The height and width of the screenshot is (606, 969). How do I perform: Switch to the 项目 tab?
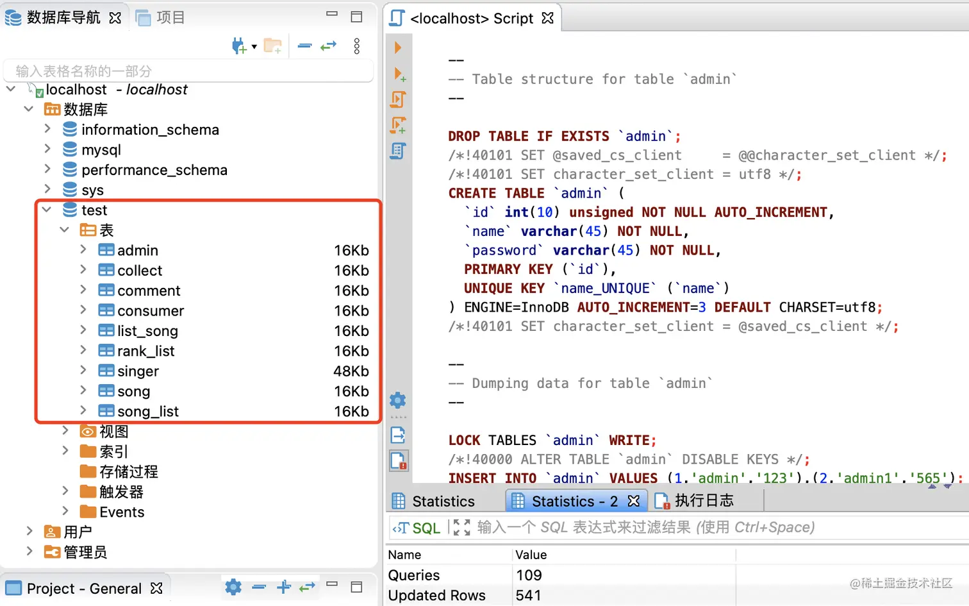pos(161,17)
